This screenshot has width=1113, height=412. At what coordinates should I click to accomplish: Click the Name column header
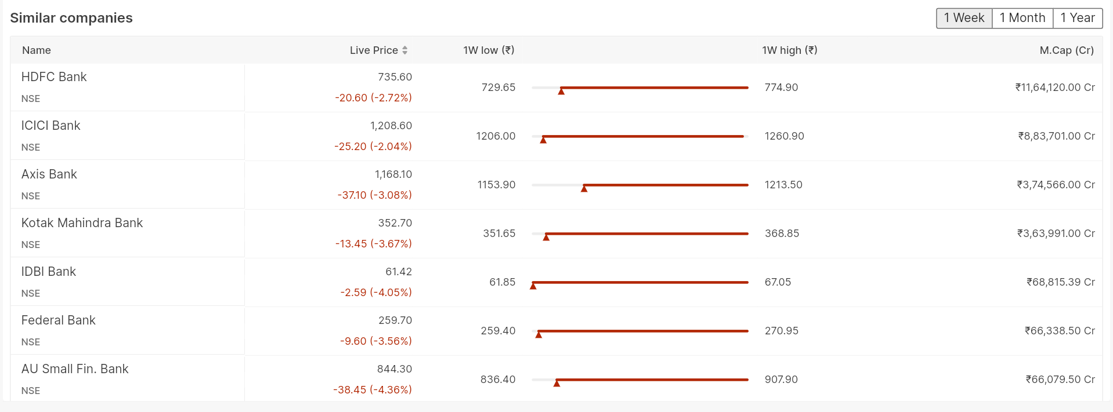(37, 50)
